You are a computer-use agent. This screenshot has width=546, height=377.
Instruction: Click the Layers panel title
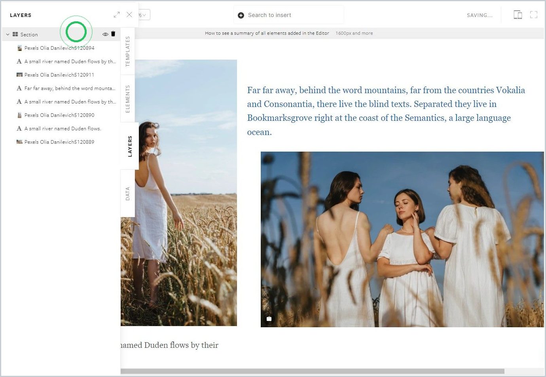(21, 15)
